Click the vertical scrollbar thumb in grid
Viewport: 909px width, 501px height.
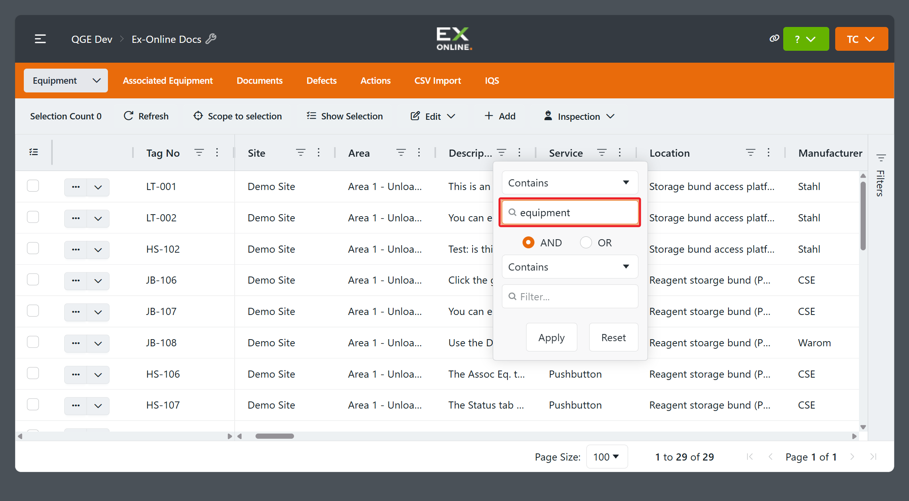[x=863, y=215]
